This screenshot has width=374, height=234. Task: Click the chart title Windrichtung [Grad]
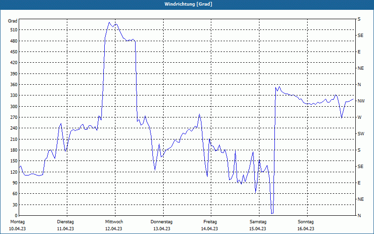(188, 4)
